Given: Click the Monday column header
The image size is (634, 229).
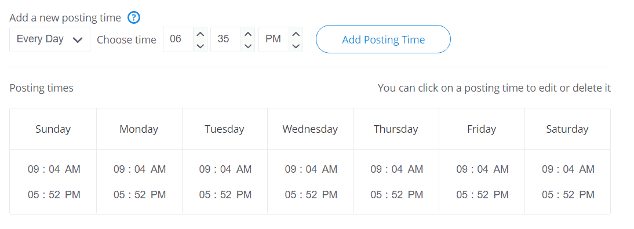Looking at the screenshot, I should pyautogui.click(x=139, y=129).
